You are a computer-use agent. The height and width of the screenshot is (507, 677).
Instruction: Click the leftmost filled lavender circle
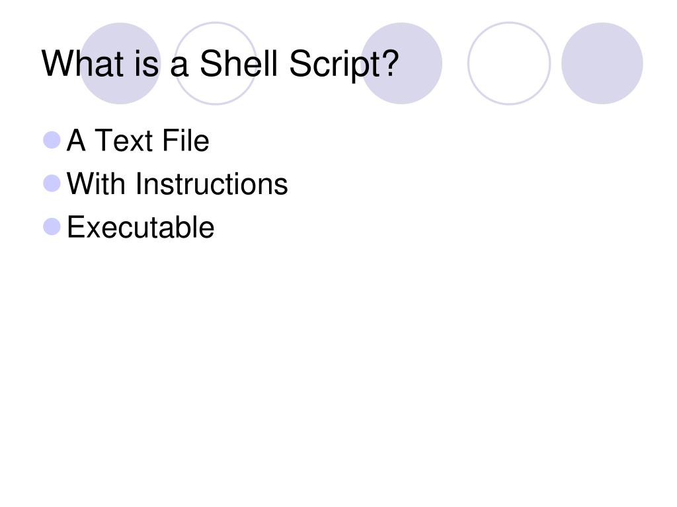point(120,63)
